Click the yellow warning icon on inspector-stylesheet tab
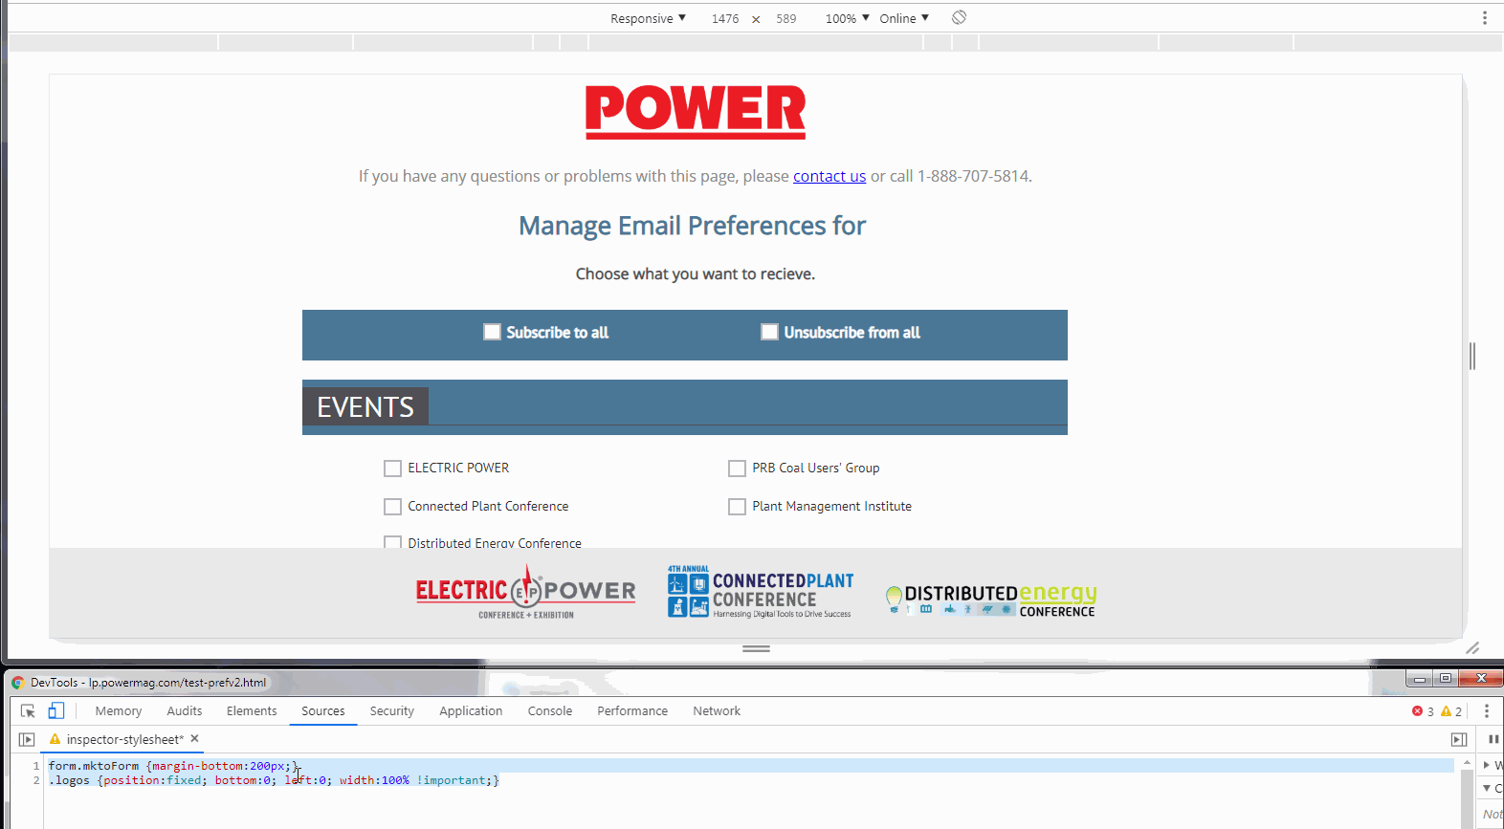Screen dimensions: 1504x829 point(55,739)
